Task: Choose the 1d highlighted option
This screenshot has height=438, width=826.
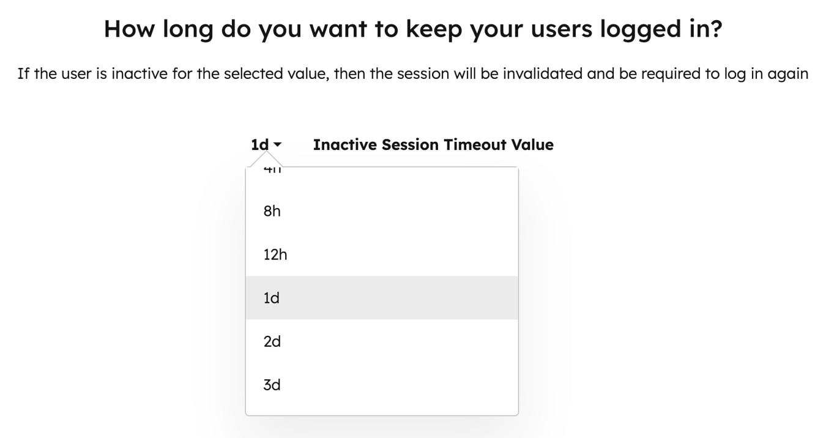Action: [272, 298]
